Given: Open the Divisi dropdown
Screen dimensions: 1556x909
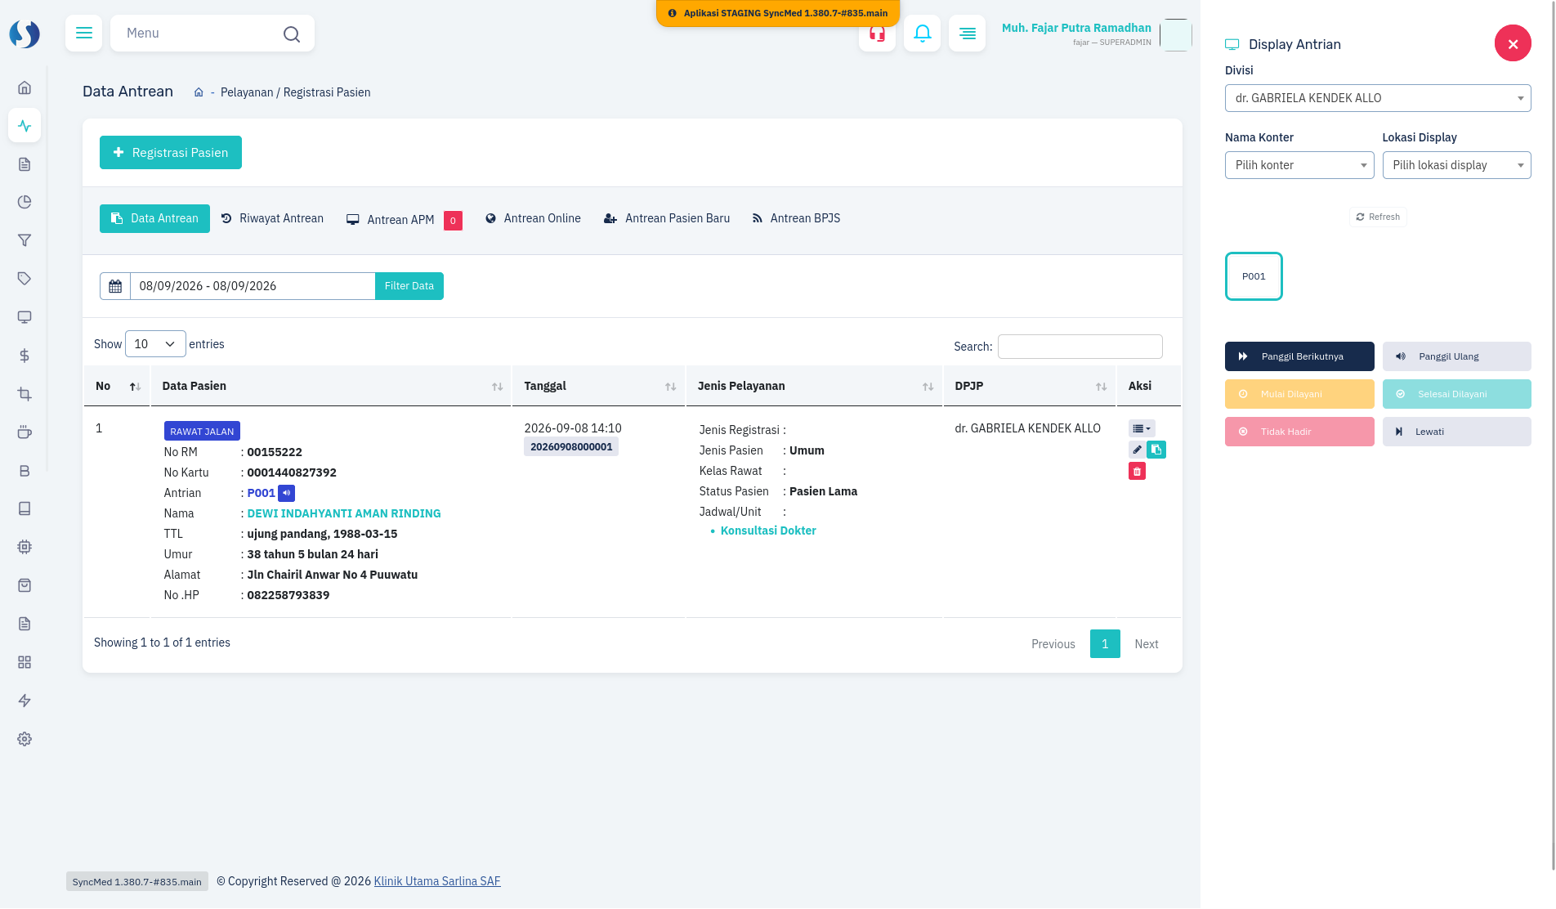Looking at the screenshot, I should point(1378,98).
